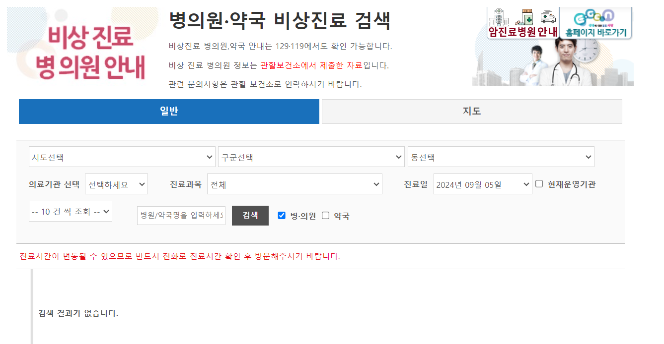Uncheck the 병·의원 checkbox

282,215
